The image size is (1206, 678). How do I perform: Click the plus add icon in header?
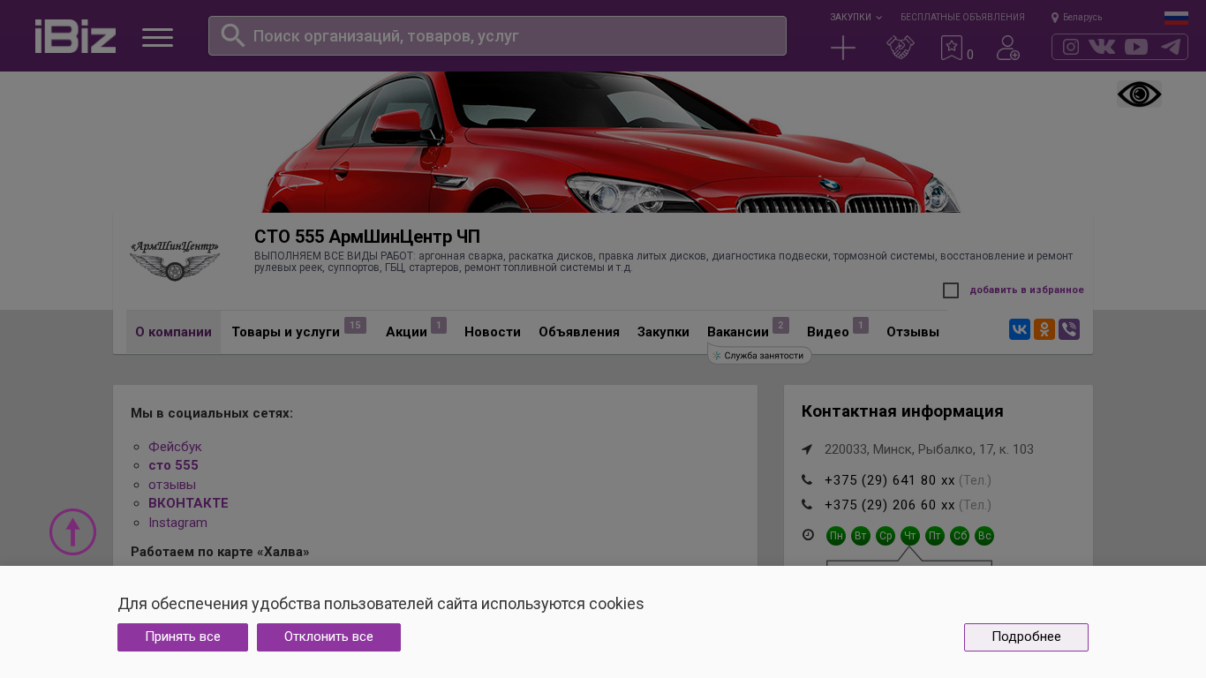pos(843,48)
